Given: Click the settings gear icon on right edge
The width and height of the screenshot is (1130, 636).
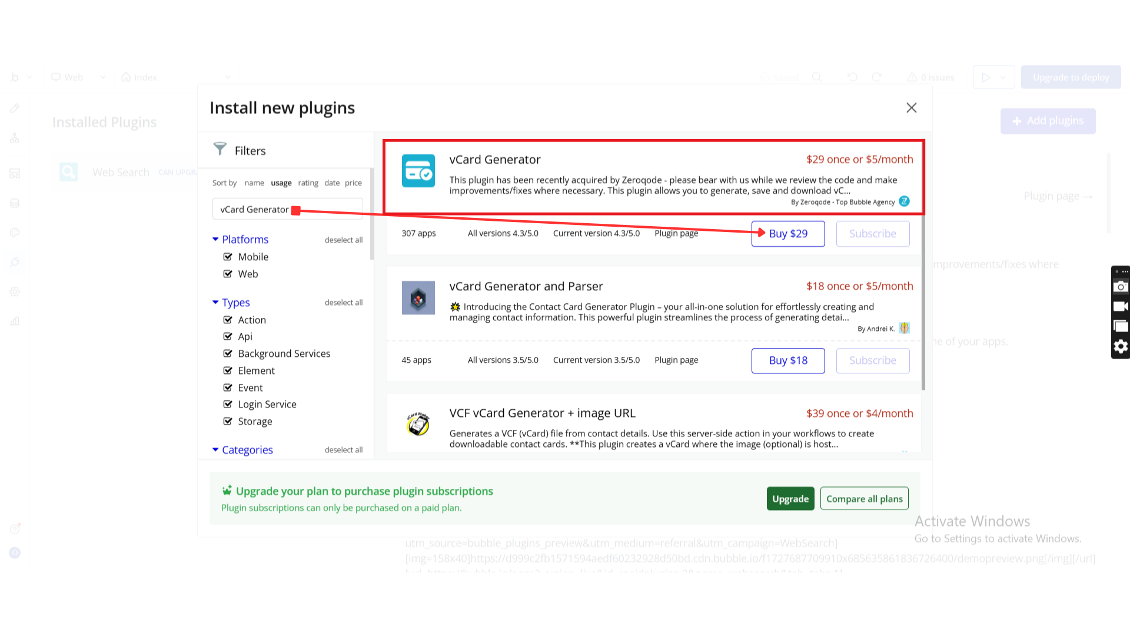Looking at the screenshot, I should (x=1121, y=346).
